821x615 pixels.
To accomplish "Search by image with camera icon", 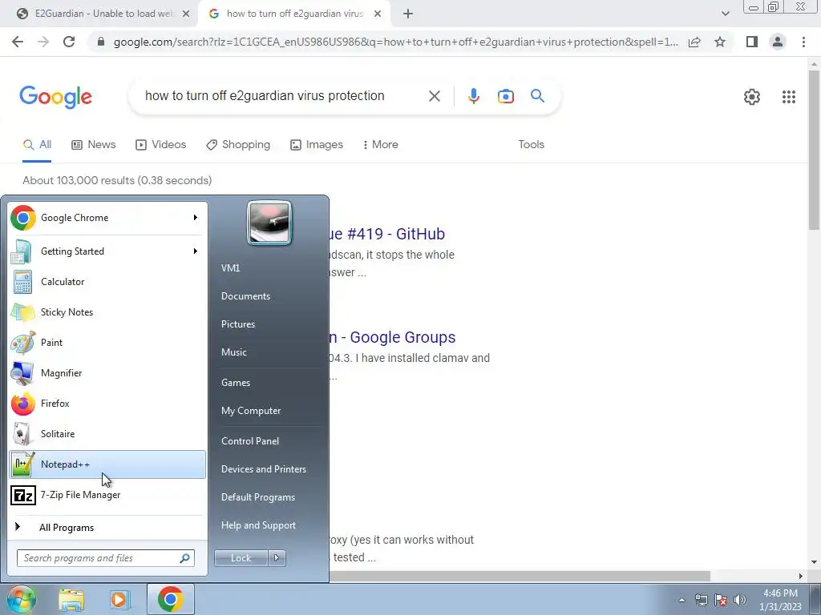I will 505,96.
